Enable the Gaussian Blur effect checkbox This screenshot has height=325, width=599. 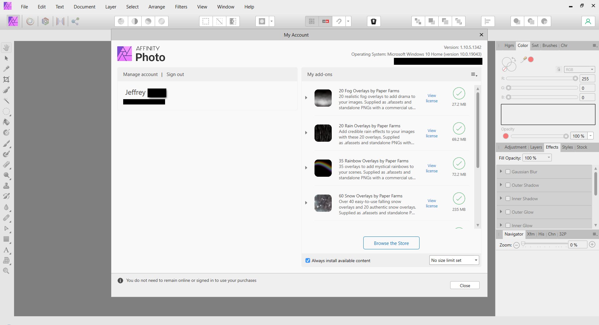508,172
